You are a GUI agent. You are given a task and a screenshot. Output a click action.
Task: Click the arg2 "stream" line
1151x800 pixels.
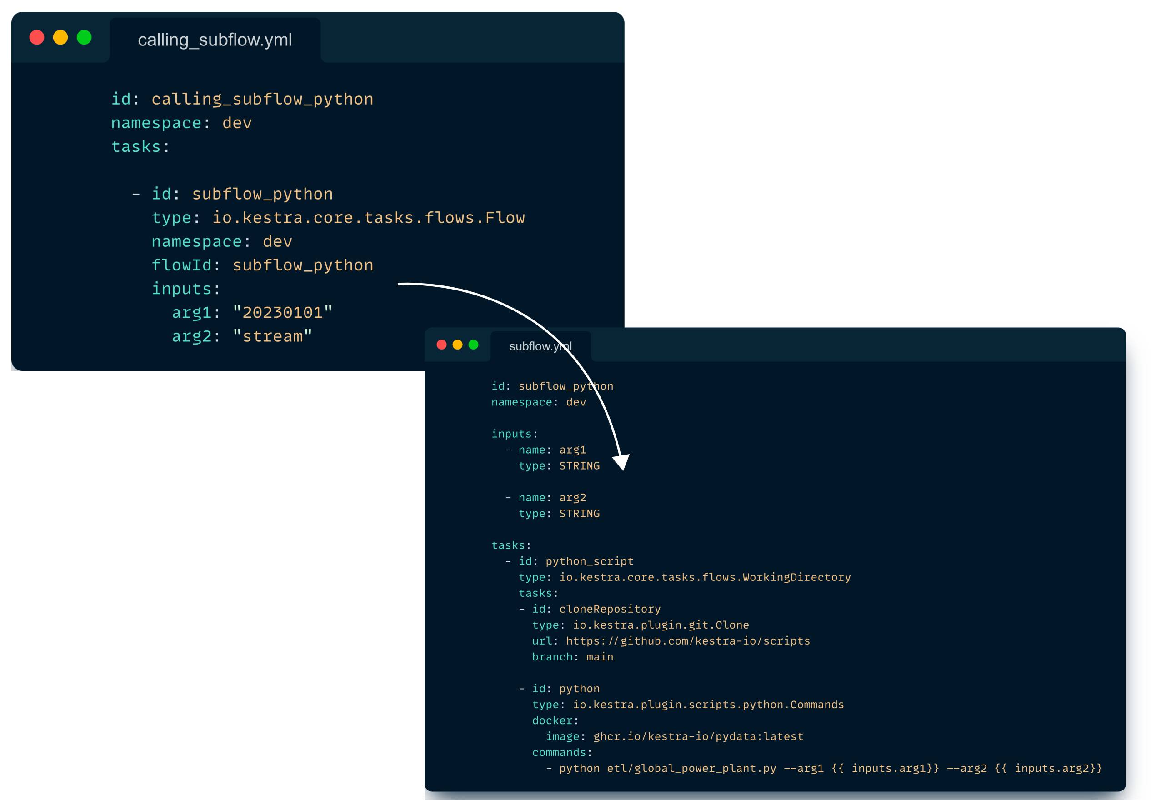pos(242,336)
